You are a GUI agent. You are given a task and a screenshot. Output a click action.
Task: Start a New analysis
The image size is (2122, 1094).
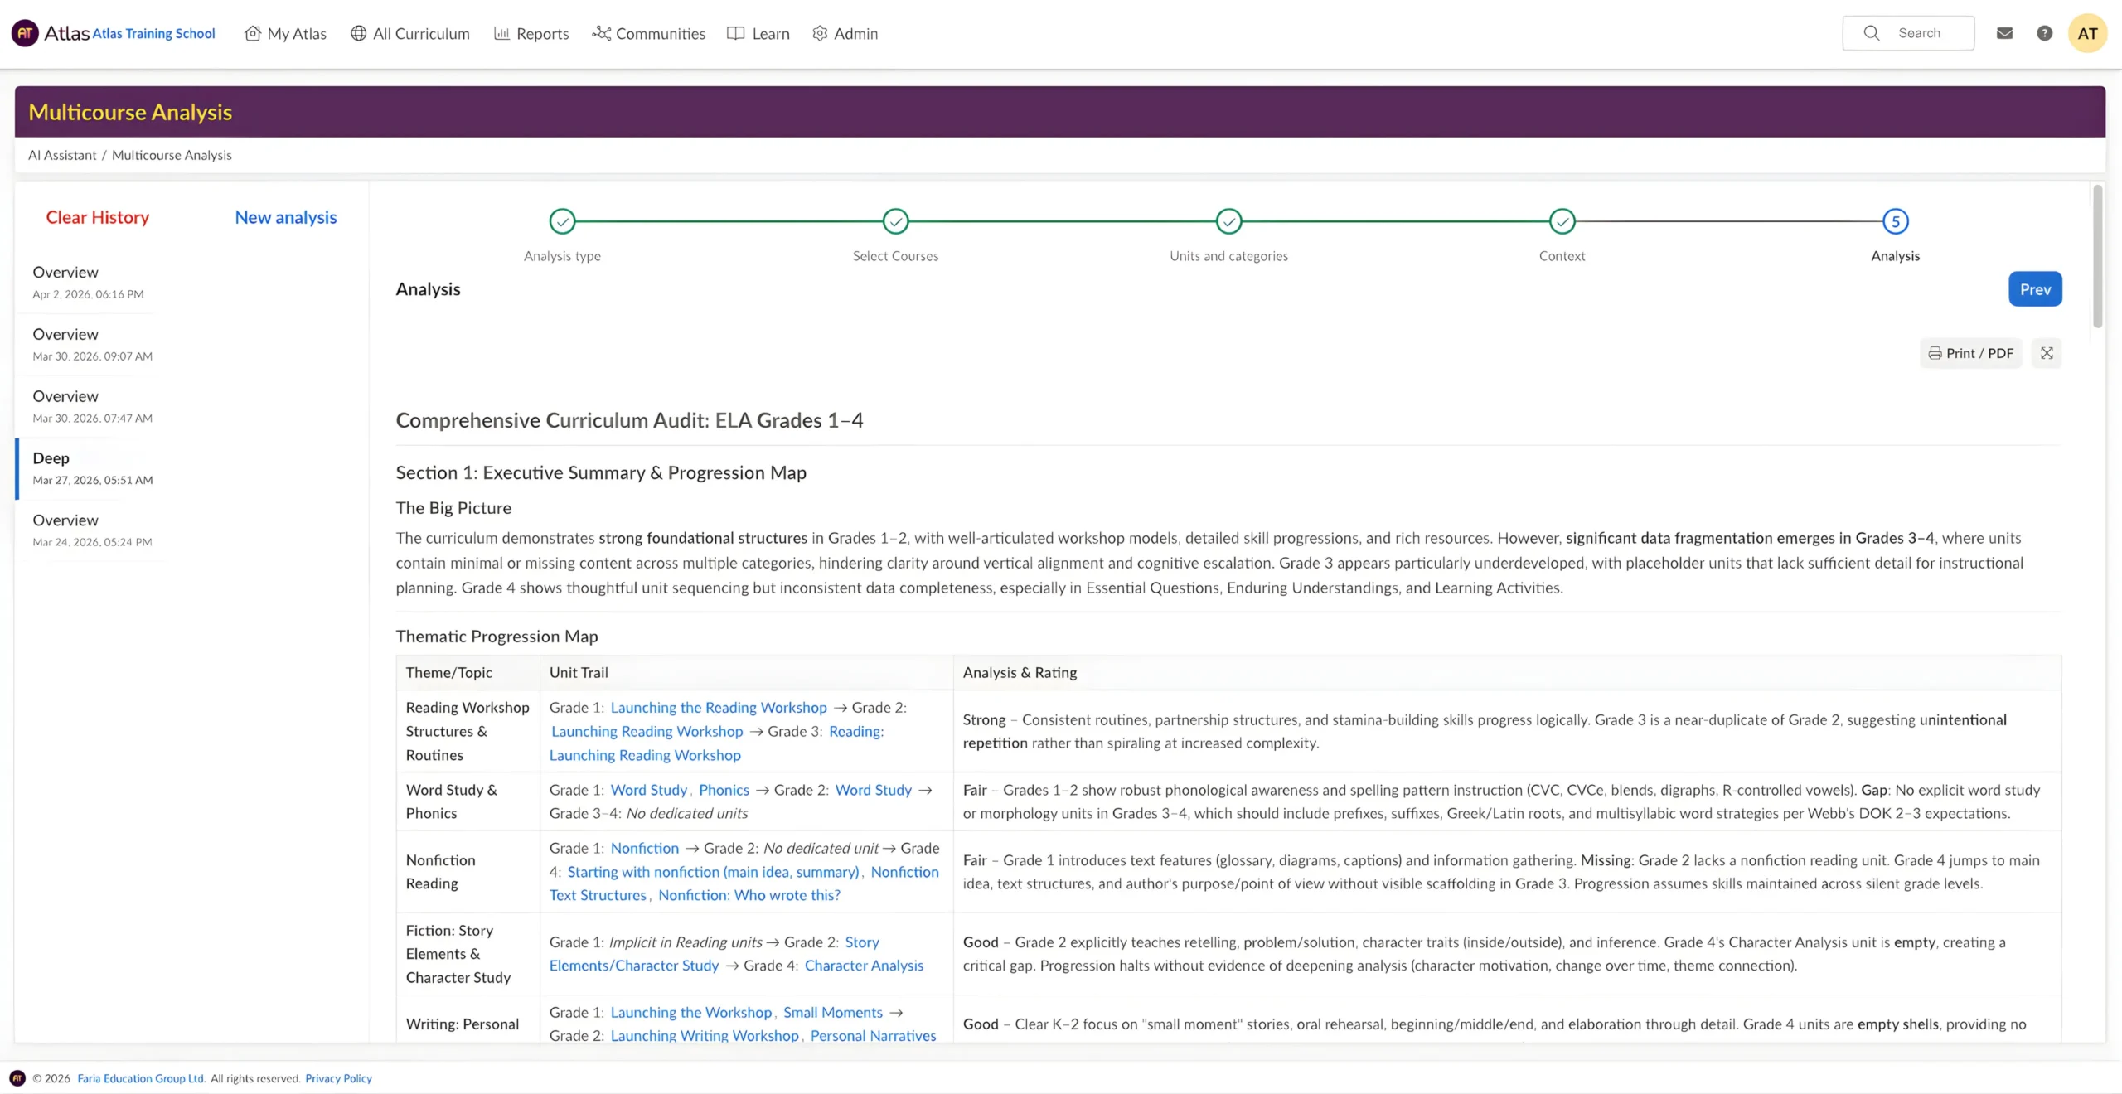pyautogui.click(x=285, y=217)
